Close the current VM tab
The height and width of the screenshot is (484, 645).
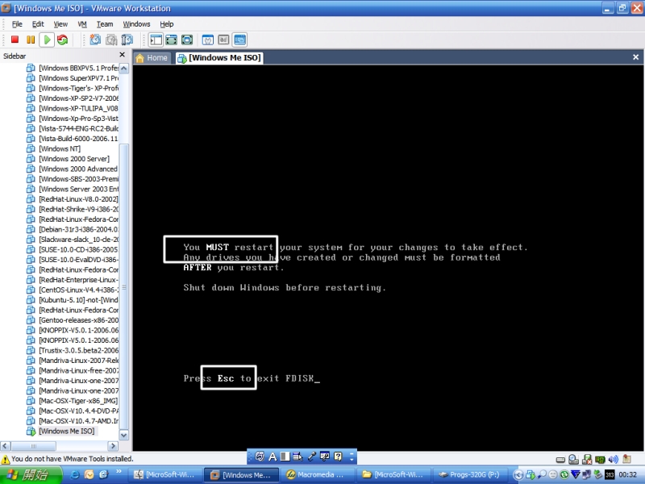[635, 57]
